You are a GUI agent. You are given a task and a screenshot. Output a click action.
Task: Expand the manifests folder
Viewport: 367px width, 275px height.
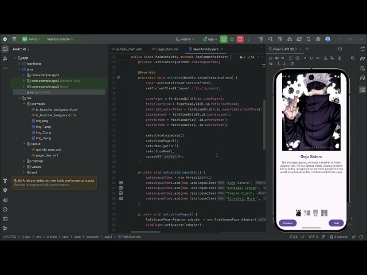click(x=19, y=64)
